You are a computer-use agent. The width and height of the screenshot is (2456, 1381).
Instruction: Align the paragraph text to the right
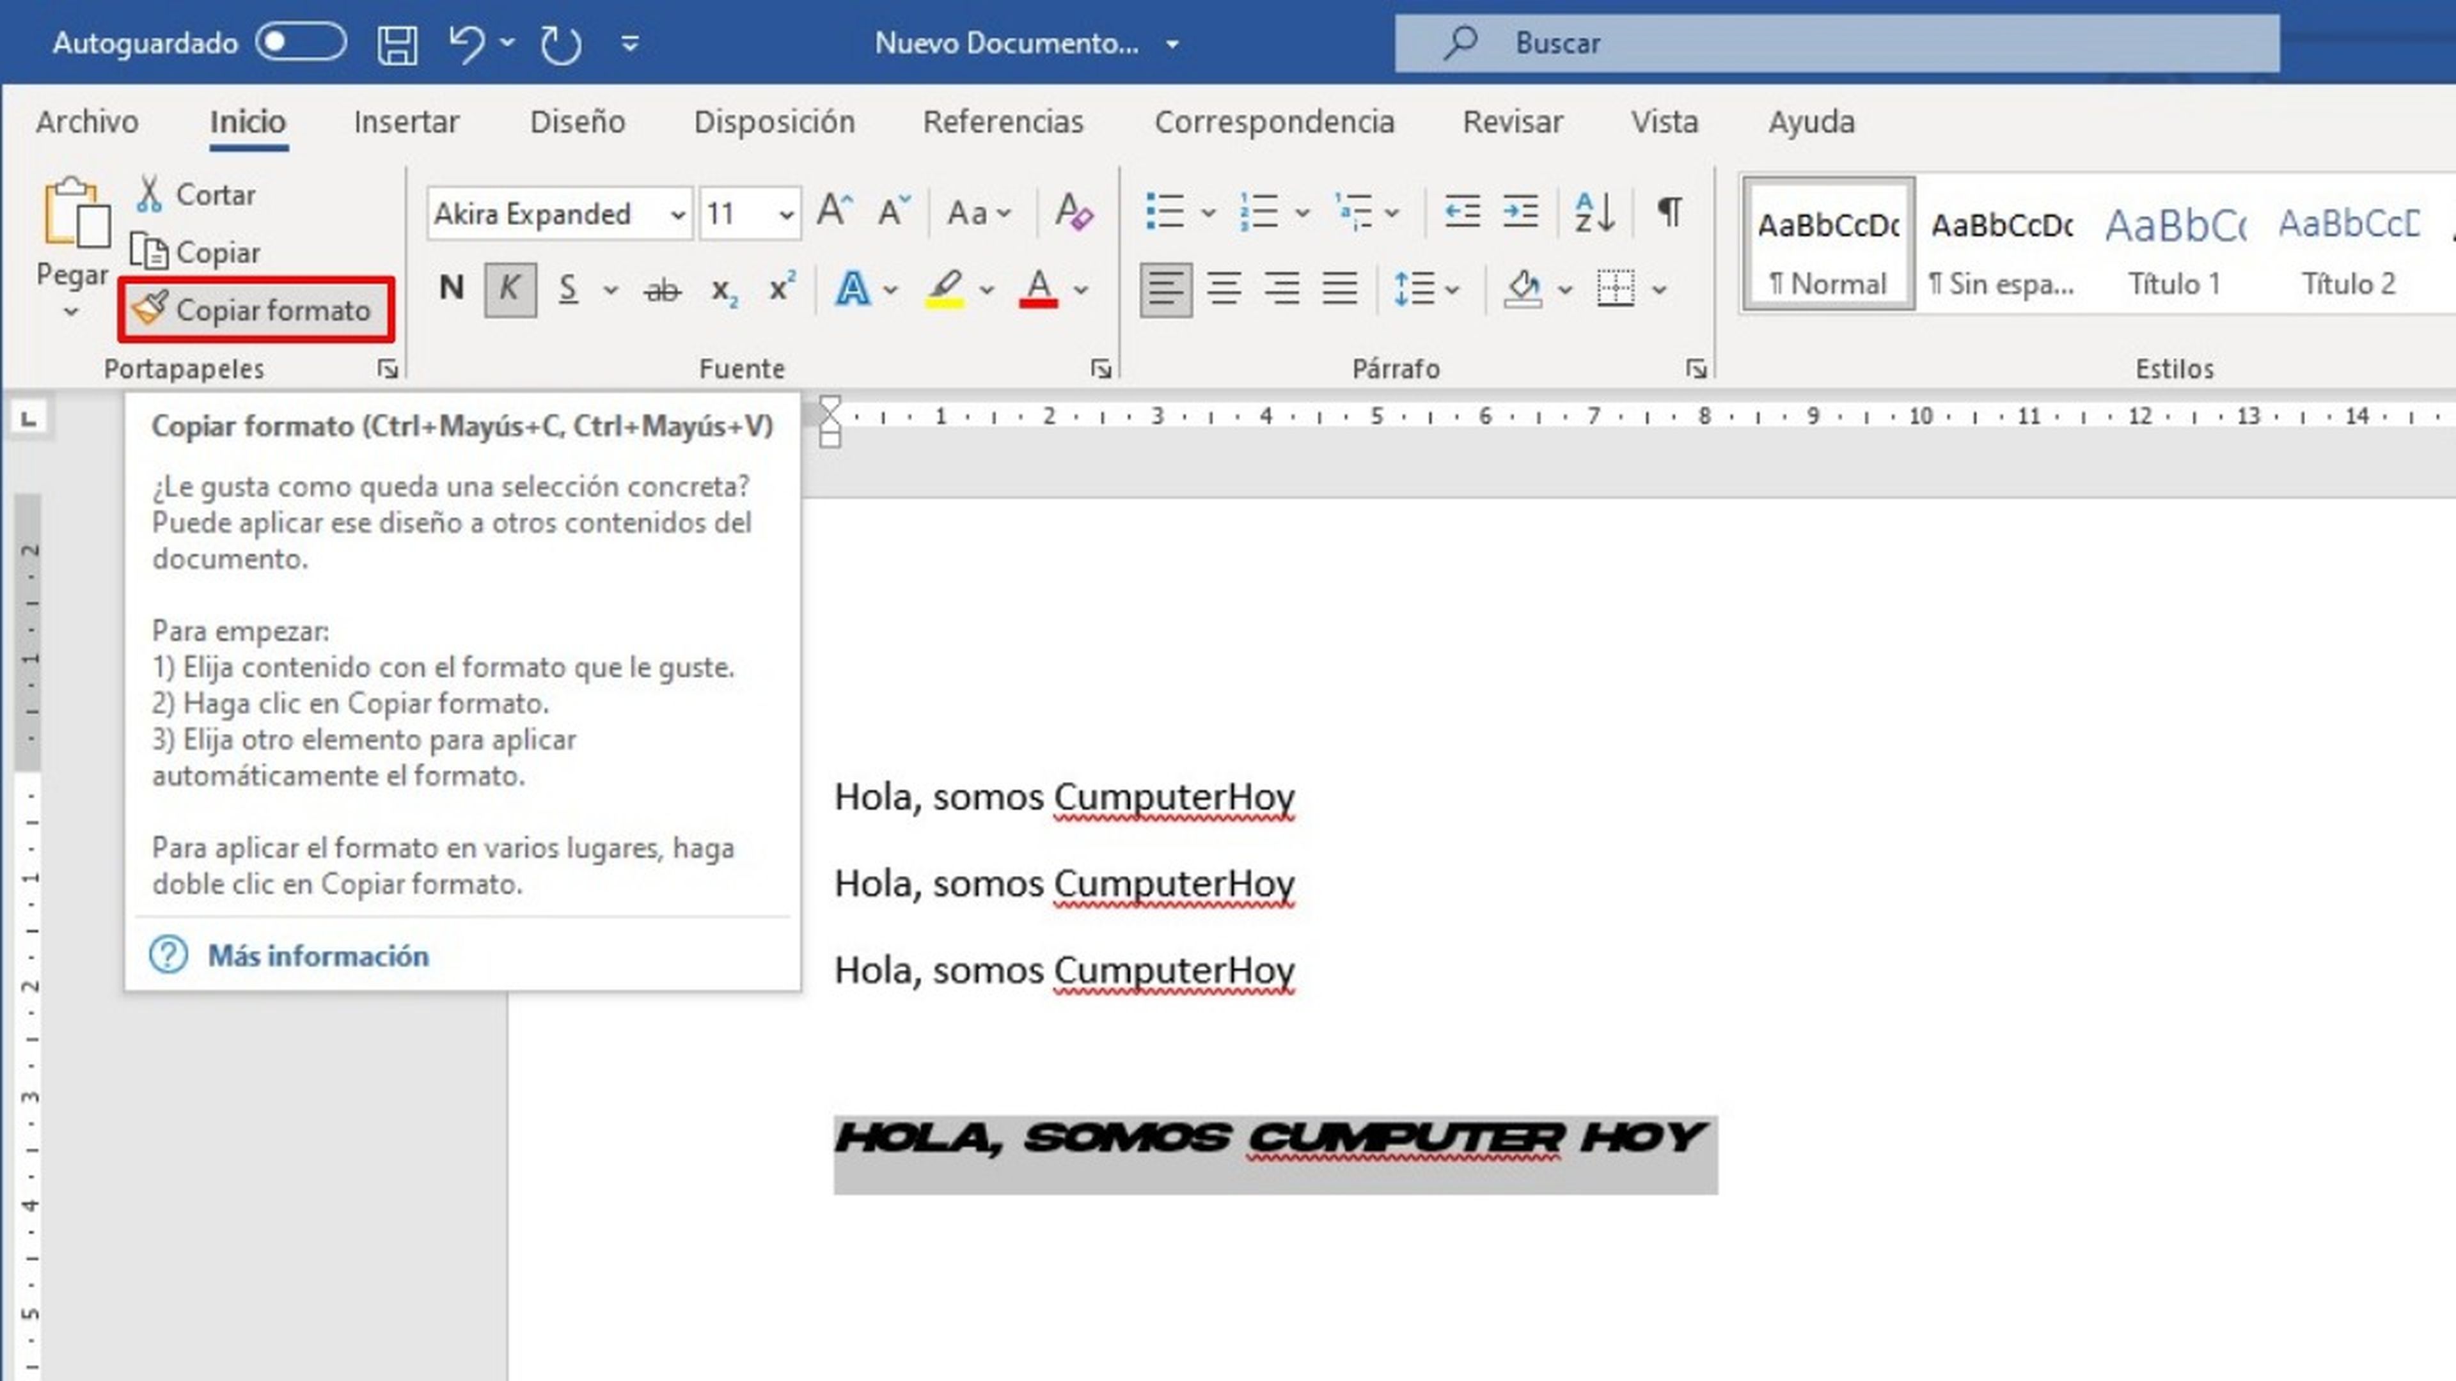point(1282,289)
